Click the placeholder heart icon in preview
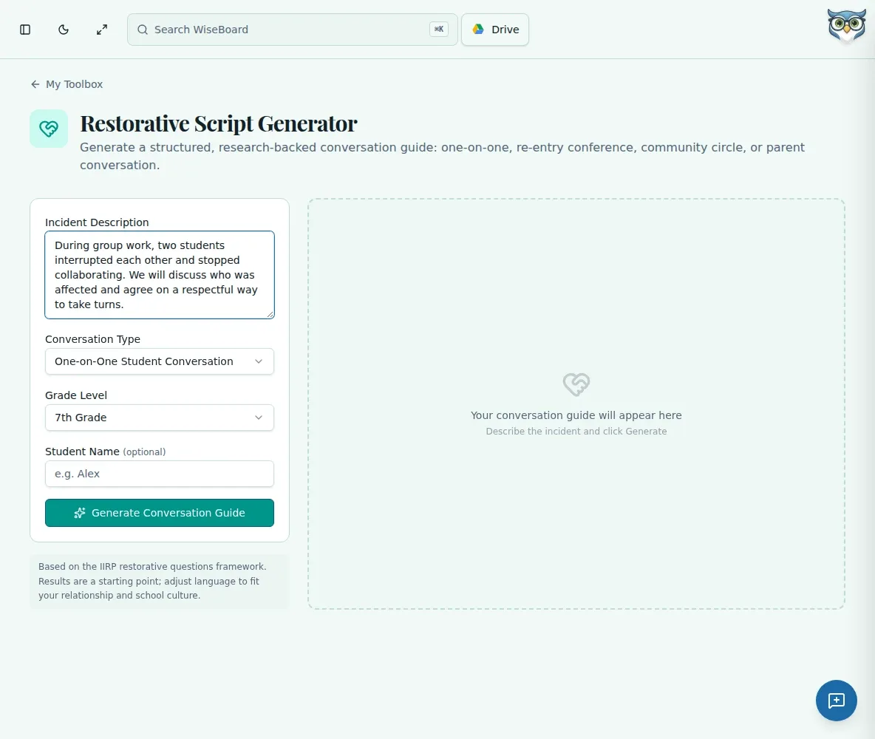The width and height of the screenshot is (875, 739). (576, 384)
